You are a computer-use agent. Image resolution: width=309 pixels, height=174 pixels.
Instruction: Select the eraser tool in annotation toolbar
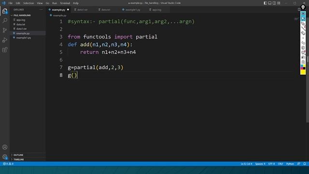click(x=303, y=33)
